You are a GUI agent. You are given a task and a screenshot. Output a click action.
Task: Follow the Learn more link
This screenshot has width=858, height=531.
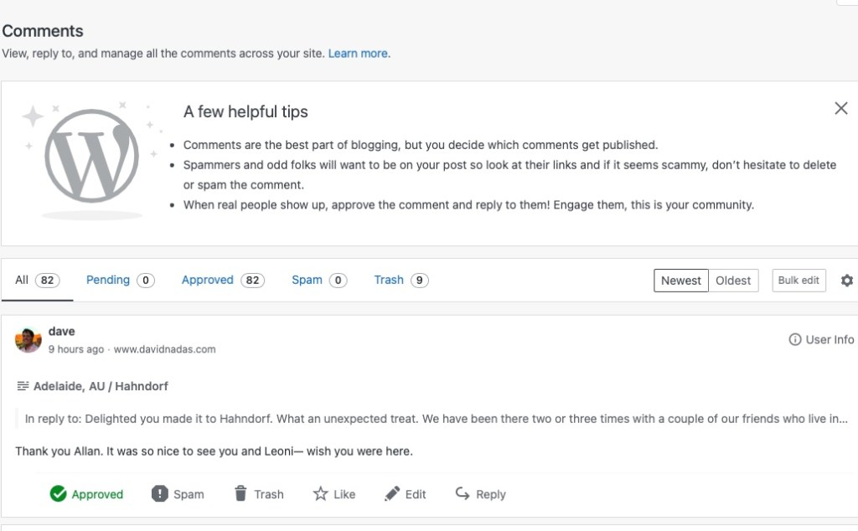(x=358, y=54)
